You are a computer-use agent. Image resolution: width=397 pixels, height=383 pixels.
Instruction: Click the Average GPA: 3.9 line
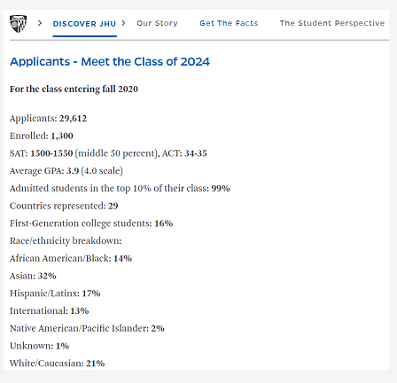66,171
